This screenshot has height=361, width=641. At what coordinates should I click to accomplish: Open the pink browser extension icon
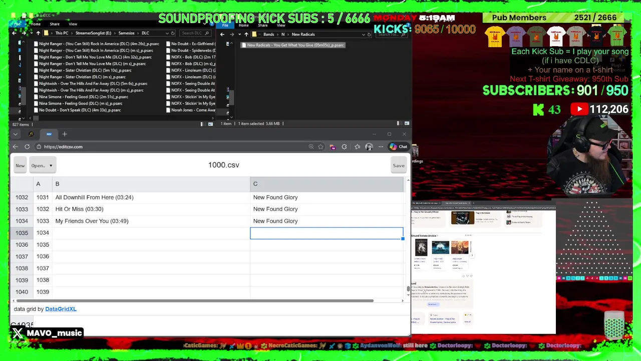point(333,147)
